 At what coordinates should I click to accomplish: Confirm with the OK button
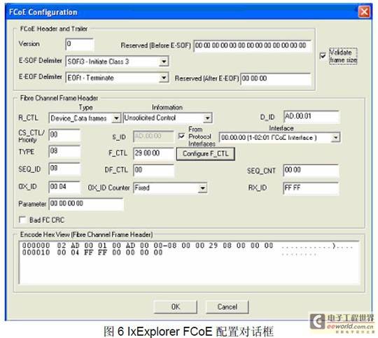(x=175, y=307)
